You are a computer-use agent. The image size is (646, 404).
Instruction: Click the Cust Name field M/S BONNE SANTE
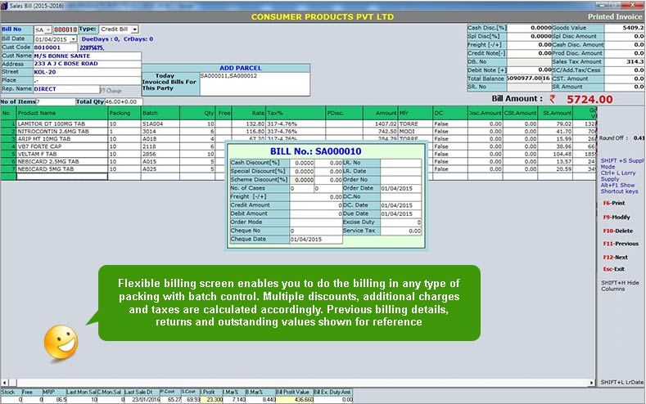point(87,56)
